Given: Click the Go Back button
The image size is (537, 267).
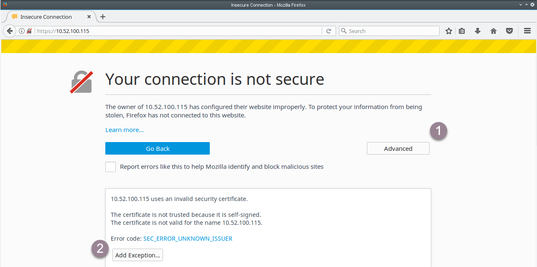Looking at the screenshot, I should pos(158,148).
